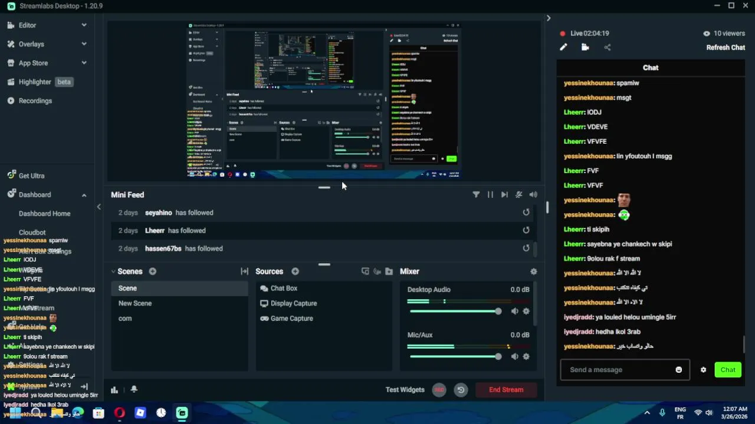This screenshot has height=424, width=755.
Task: Collapse the left sidebar arrow
Action: pos(99,207)
